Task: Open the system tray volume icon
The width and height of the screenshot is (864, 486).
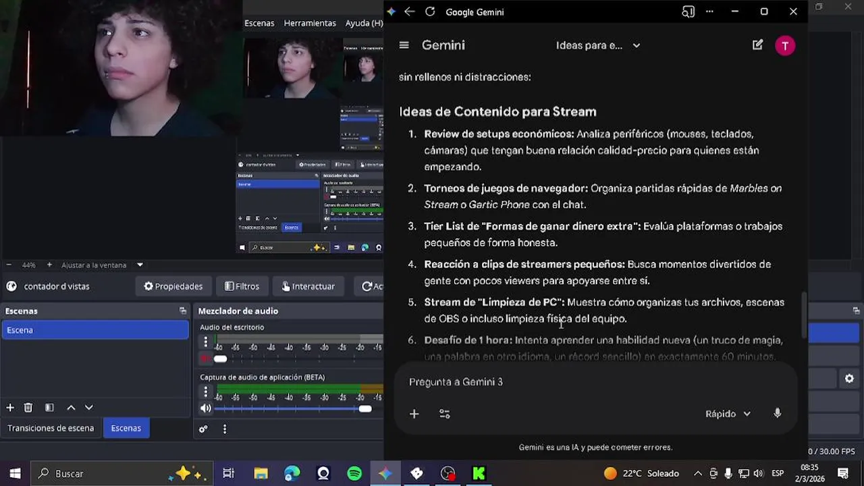Action: (758, 474)
